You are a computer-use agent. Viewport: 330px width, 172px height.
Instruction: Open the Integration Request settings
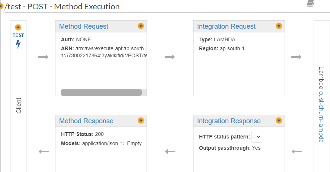pyautogui.click(x=226, y=26)
